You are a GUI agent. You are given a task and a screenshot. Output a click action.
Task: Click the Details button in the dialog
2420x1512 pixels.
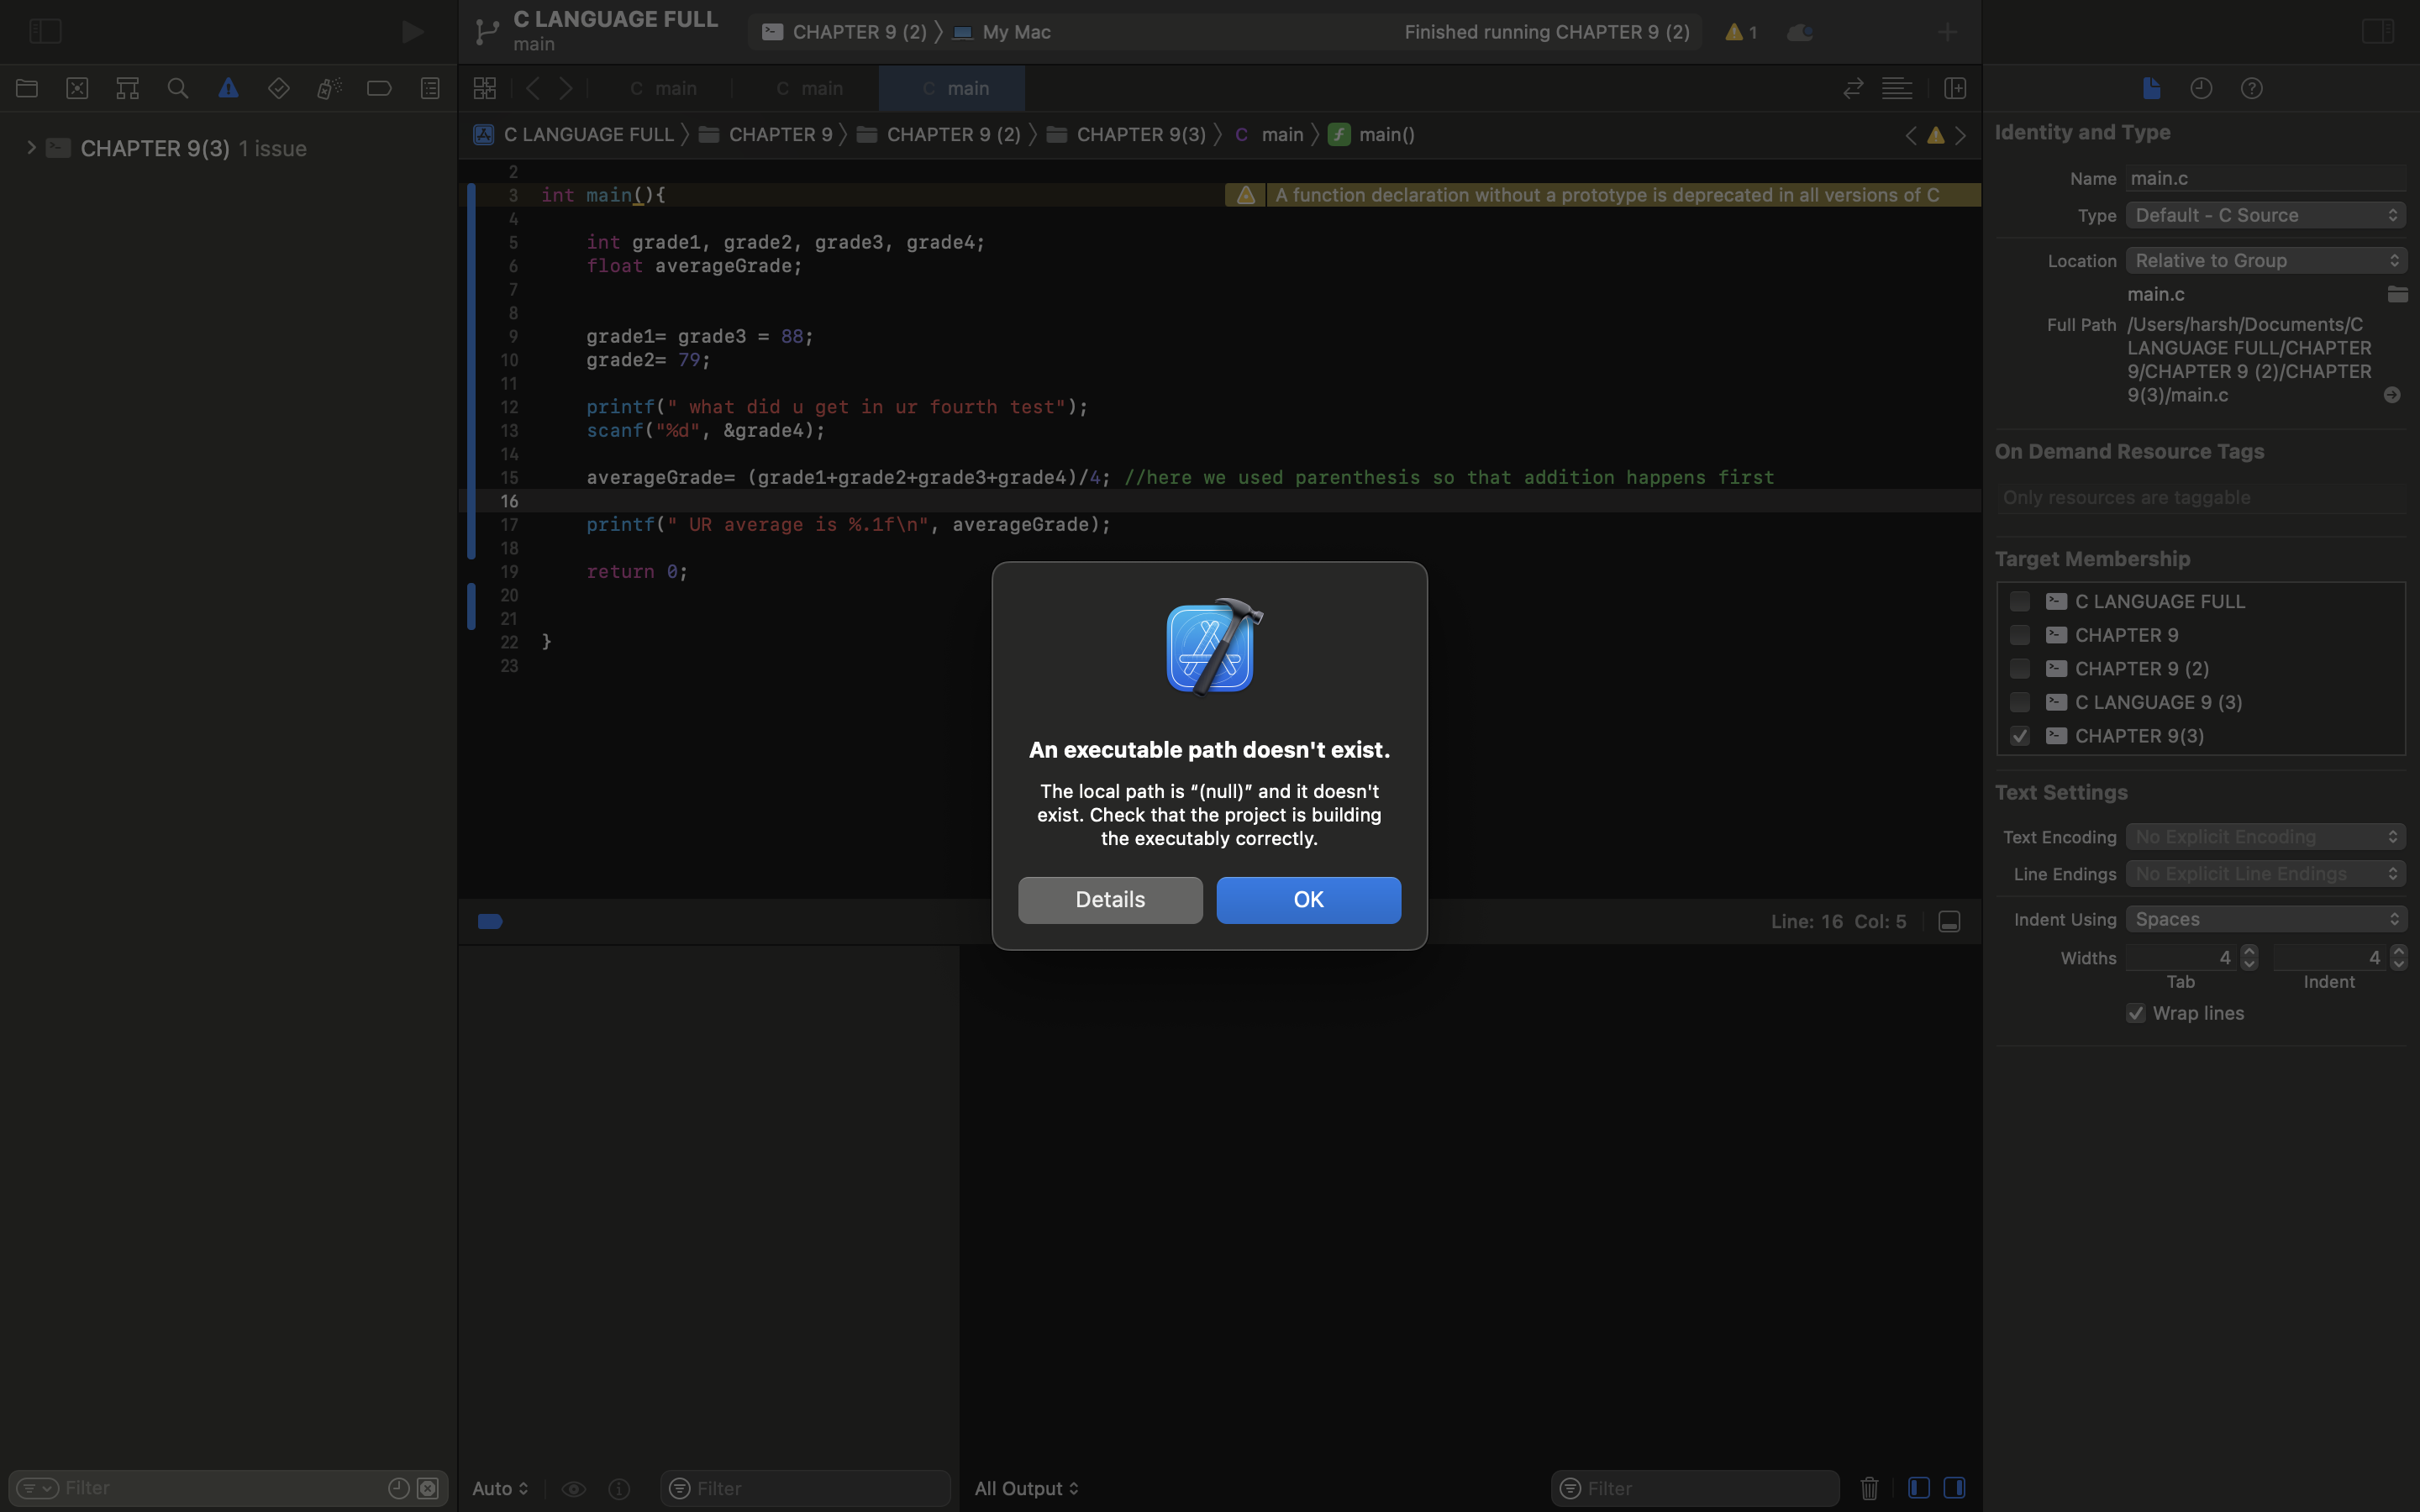(x=1110, y=899)
